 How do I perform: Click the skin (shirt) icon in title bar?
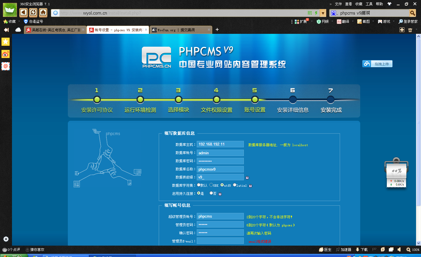click(389, 4)
